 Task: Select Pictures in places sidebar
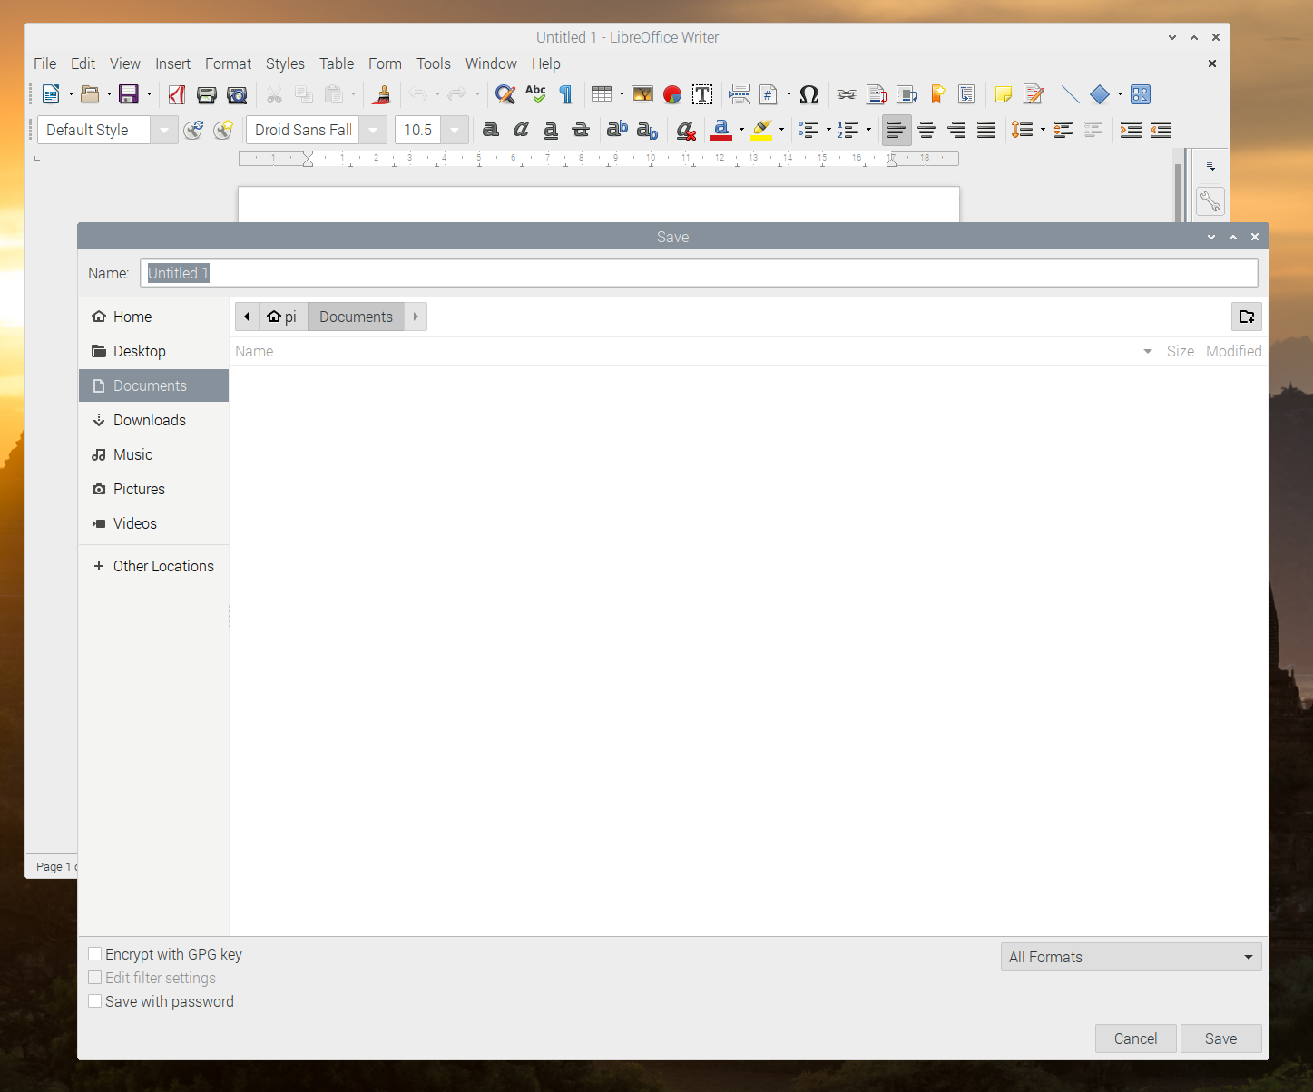tap(153, 489)
